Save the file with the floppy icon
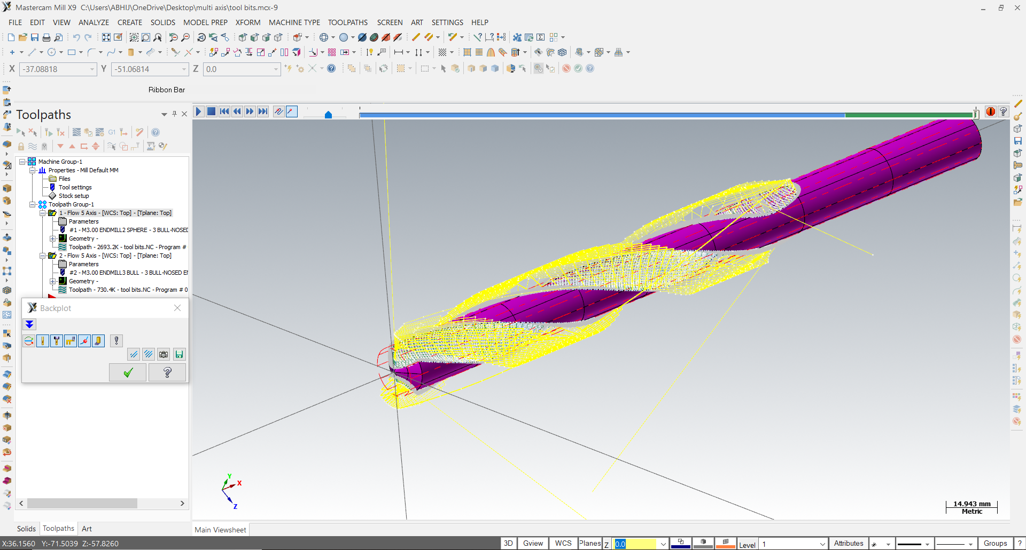Viewport: 1026px width, 550px height. tap(35, 37)
